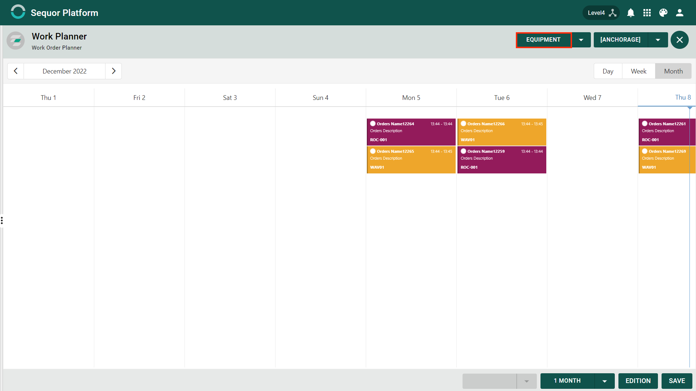Click the Sequor Platform title text
The image size is (696, 391).
[65, 13]
